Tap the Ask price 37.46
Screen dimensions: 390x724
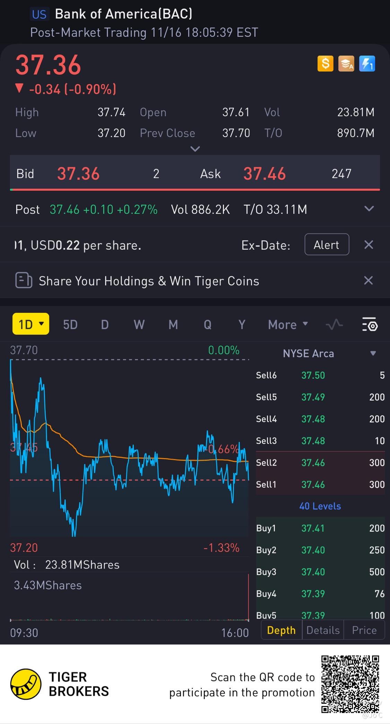click(x=265, y=173)
